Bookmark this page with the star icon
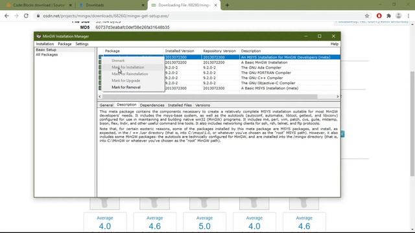Screen dimensions: 415x233 pos(367,16)
